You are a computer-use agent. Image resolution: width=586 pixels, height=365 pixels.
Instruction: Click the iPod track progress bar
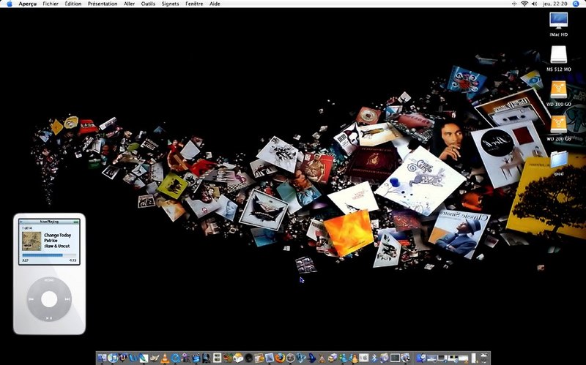(x=49, y=255)
